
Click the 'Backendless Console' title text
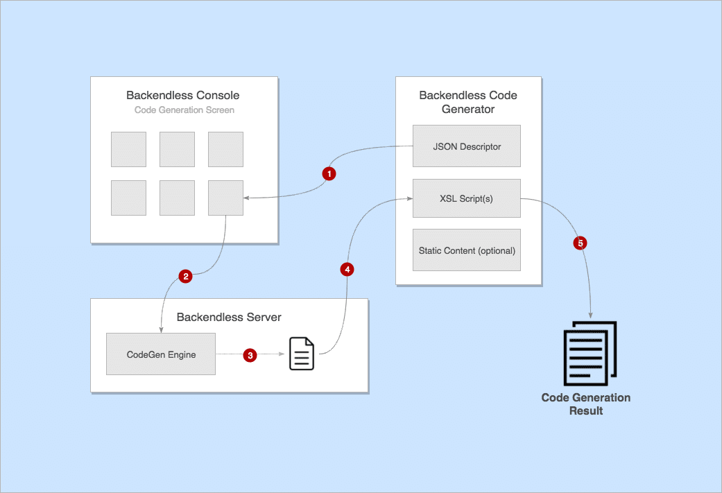click(183, 95)
